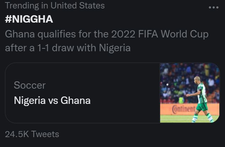Click "Ghana" in the event card title

75,101
